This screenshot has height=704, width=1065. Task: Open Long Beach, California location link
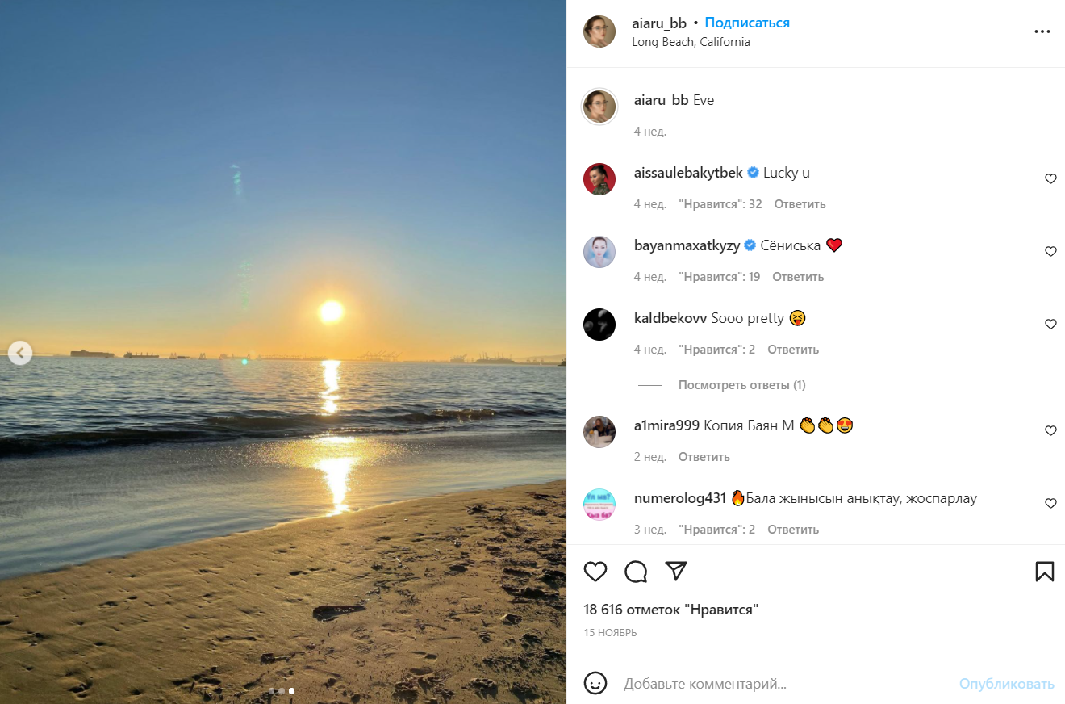(691, 42)
